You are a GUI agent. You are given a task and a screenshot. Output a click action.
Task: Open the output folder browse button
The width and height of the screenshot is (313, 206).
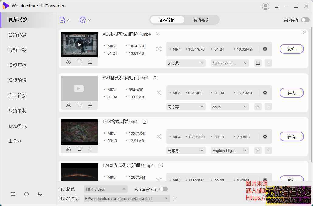[x=175, y=198]
